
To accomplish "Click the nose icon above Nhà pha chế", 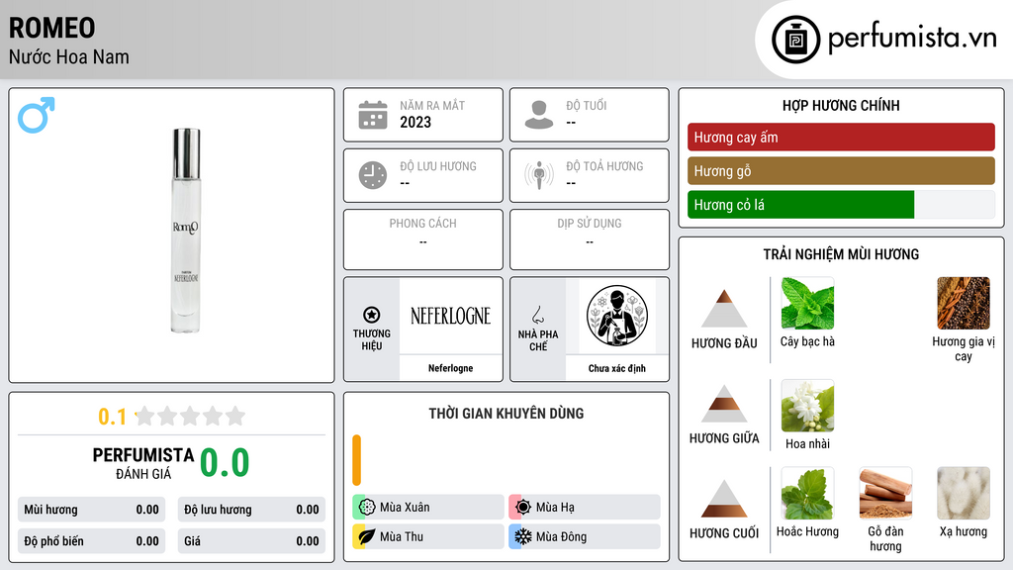I will tap(537, 315).
